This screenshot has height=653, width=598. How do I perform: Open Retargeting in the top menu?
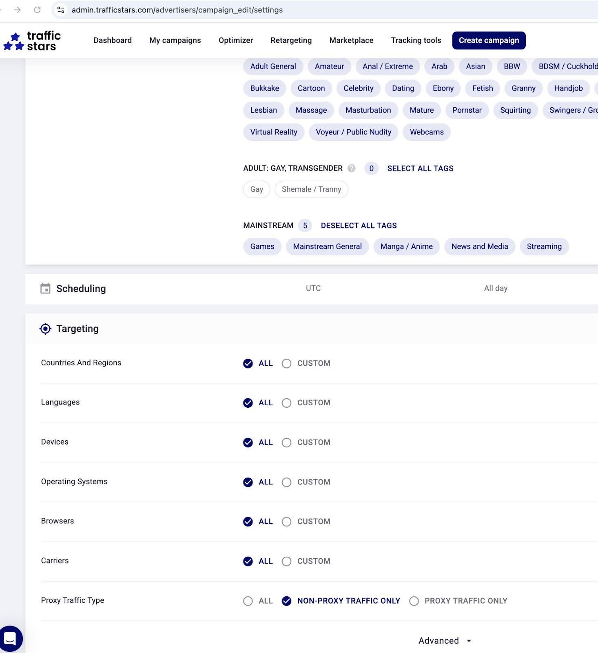coord(291,40)
